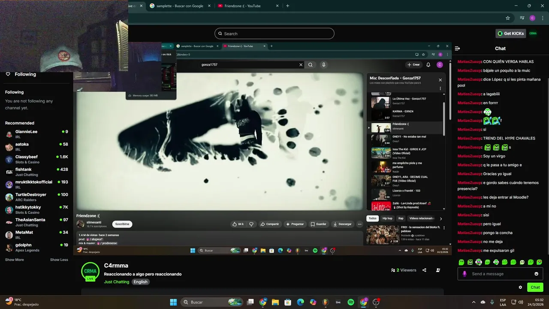Send the first green emote in the quick-emote row
This screenshot has width=549, height=309.
coord(461,262)
